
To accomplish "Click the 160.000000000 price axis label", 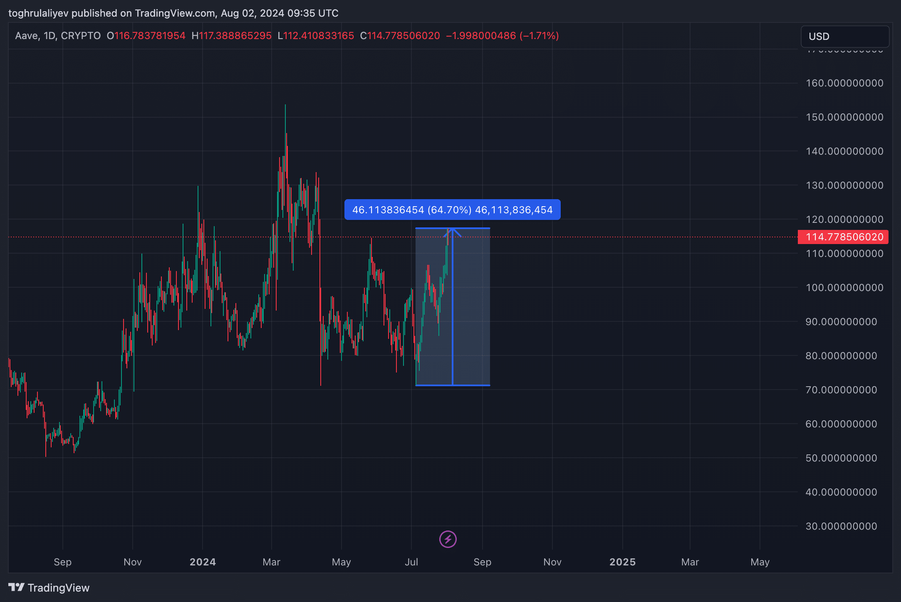I will [x=844, y=83].
